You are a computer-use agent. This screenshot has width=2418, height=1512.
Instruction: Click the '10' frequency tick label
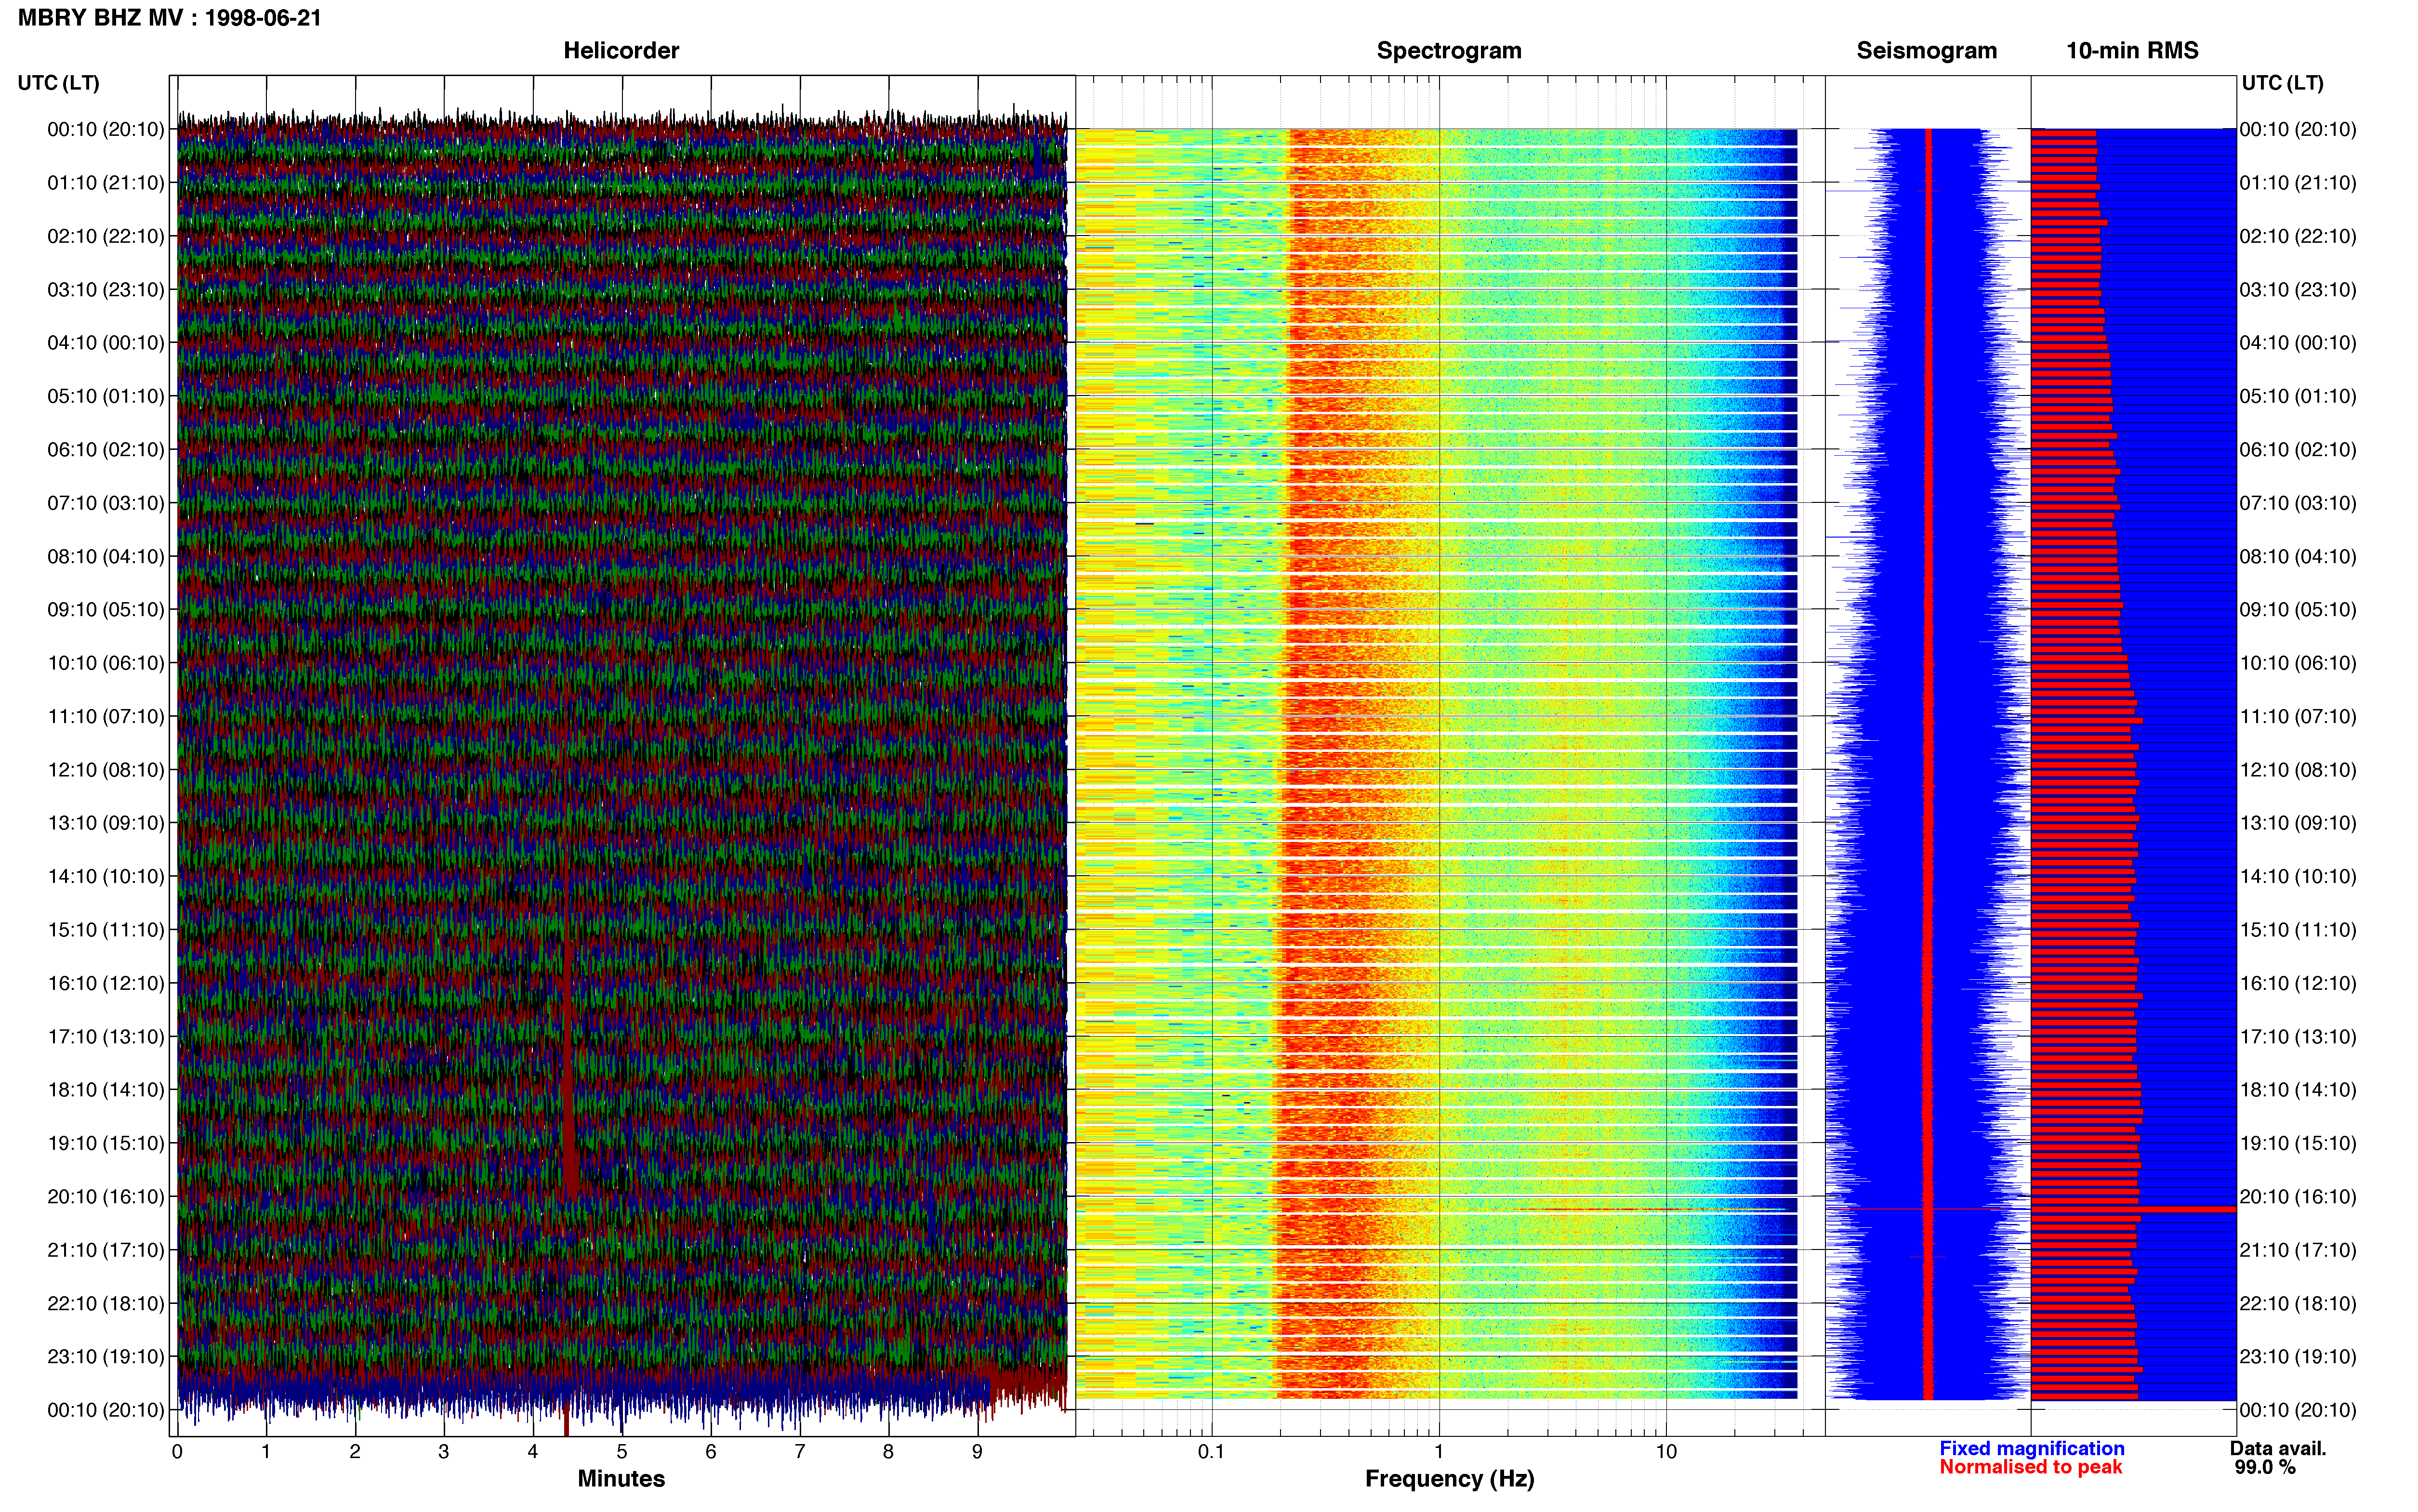pyautogui.click(x=1666, y=1452)
